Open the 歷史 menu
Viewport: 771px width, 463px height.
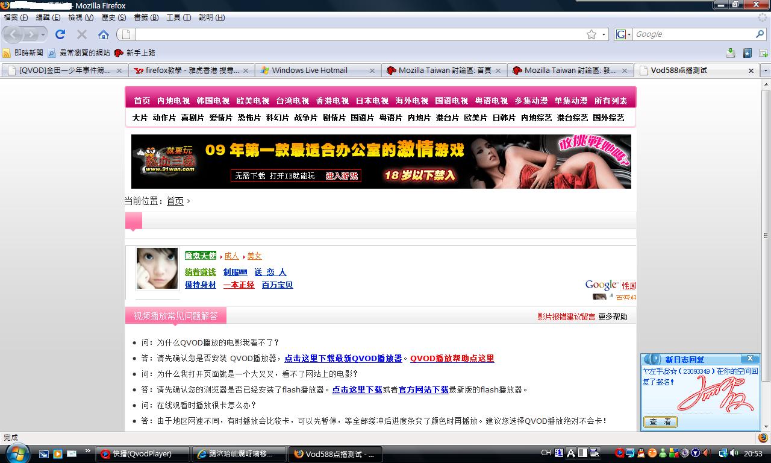click(x=114, y=17)
